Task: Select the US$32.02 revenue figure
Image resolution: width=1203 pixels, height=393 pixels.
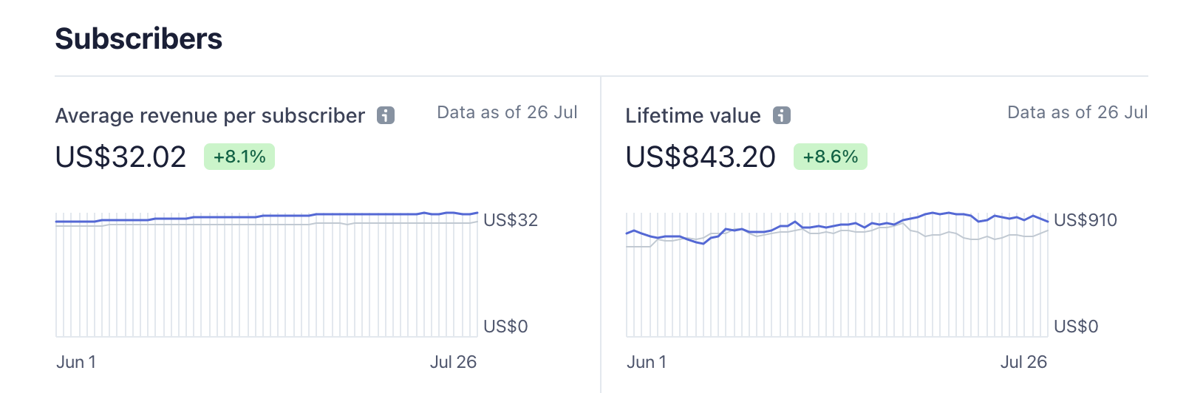Action: 120,157
